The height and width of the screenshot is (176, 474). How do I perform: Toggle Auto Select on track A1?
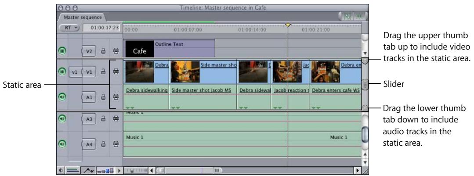tap(116, 97)
